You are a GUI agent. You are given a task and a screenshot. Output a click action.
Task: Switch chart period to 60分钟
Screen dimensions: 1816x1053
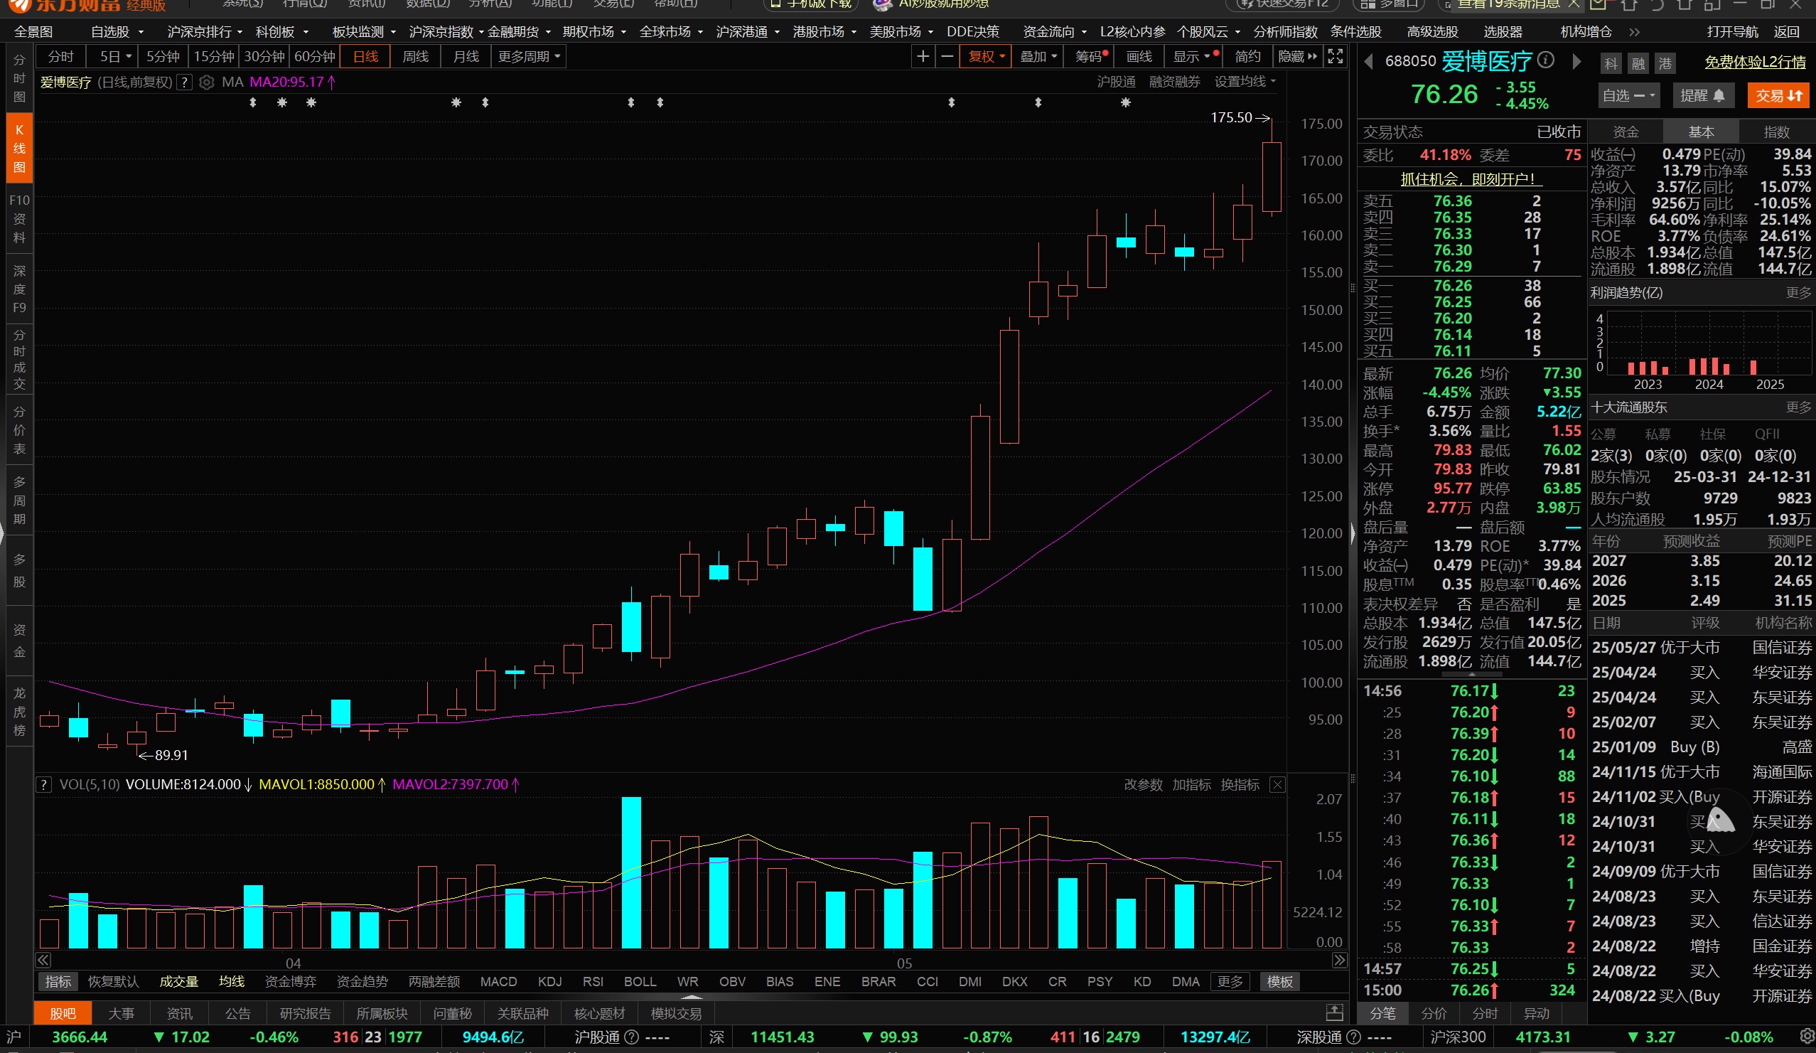315,56
